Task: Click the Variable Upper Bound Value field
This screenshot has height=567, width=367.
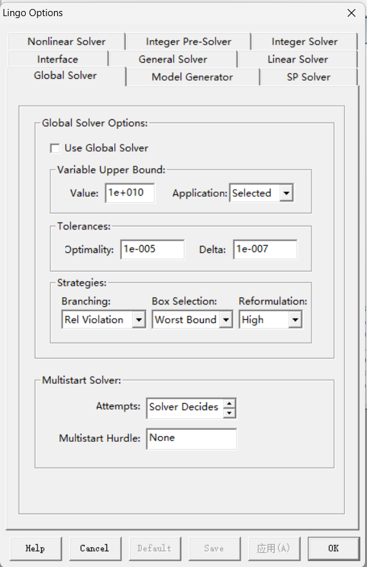Action: (130, 193)
